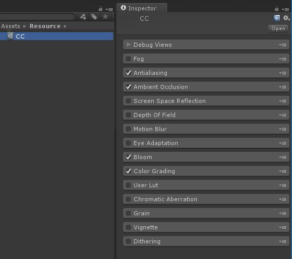Screen dimensions: 292x259
Task: Disable the Antialiasing checkbox
Action: pyautogui.click(x=128, y=73)
